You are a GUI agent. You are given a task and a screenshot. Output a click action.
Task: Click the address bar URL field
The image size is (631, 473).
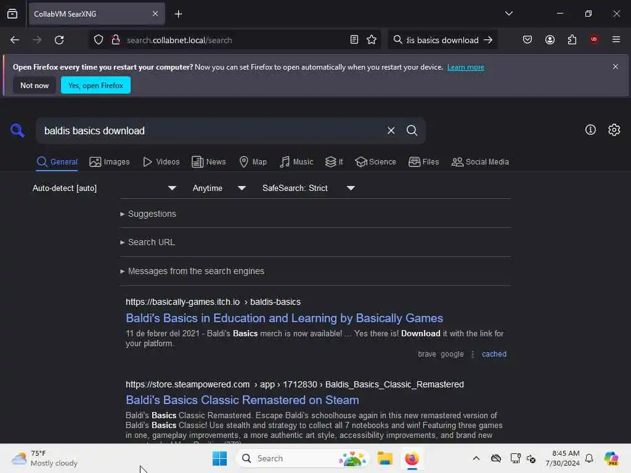(x=235, y=40)
